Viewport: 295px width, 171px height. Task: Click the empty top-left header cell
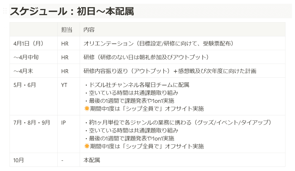click(33, 30)
